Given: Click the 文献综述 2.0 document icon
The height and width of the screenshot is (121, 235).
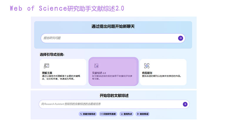Looking at the screenshot, I should click(96, 66).
